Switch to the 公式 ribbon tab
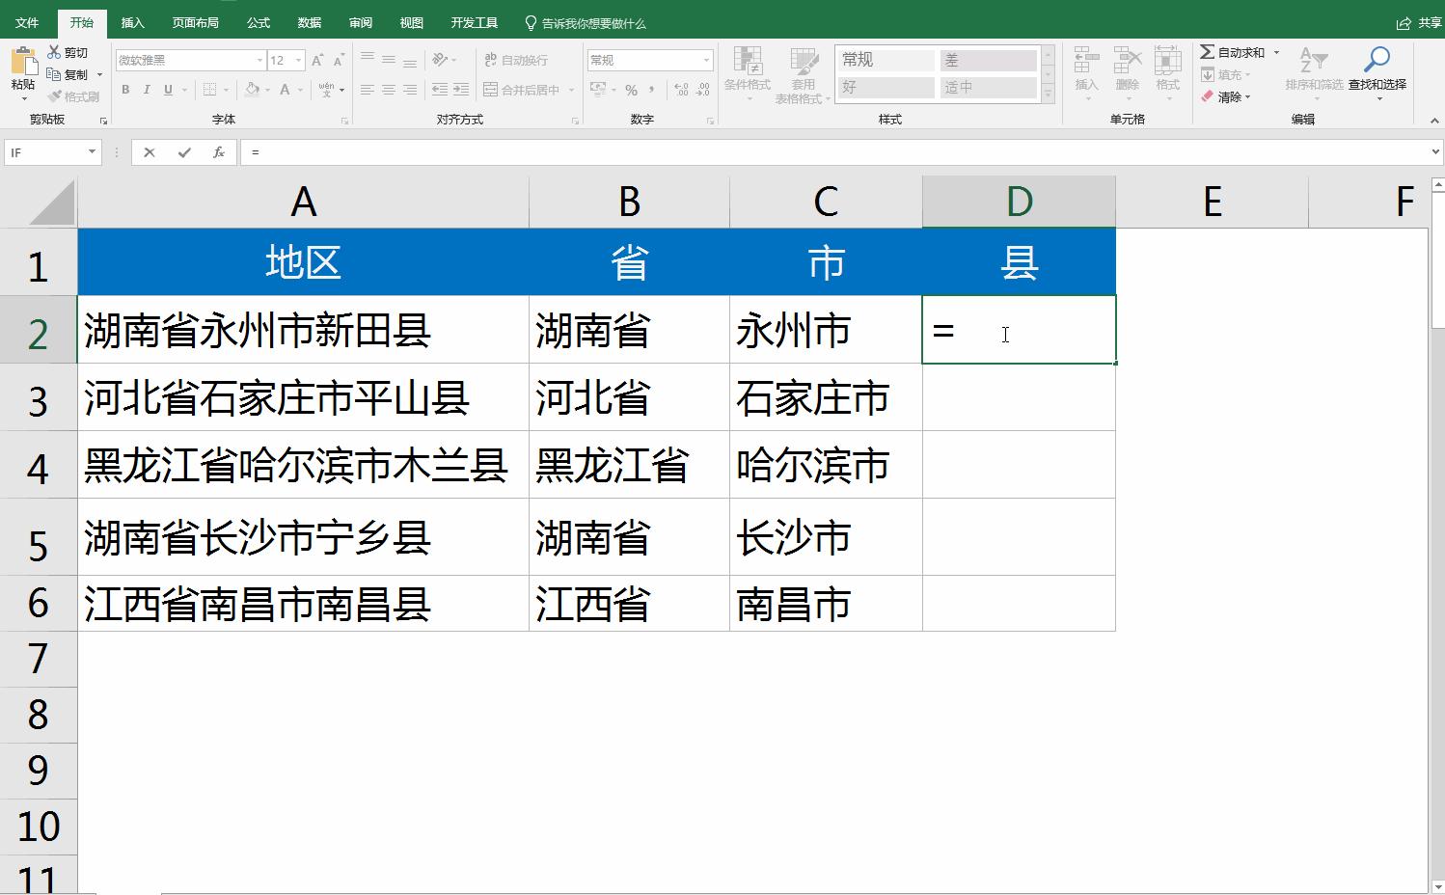Viewport: 1445px width, 895px height. (257, 21)
